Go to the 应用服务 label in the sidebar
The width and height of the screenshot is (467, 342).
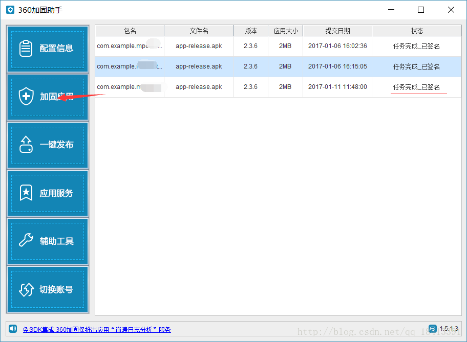pos(57,193)
